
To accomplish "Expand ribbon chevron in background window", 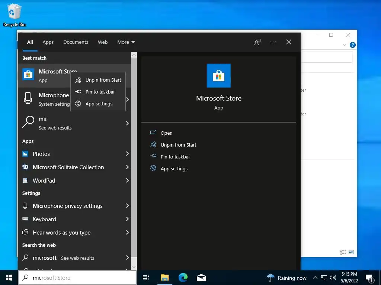I will 344,45.
